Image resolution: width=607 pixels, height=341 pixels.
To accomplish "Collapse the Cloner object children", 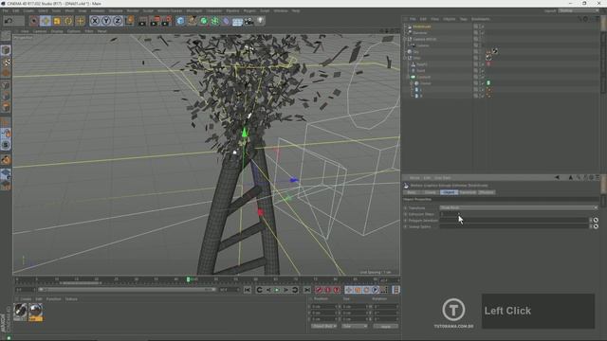I will [412, 83].
